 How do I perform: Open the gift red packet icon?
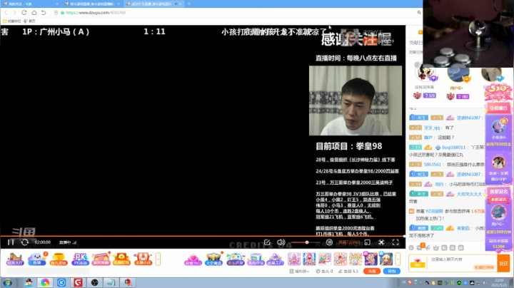point(121,259)
